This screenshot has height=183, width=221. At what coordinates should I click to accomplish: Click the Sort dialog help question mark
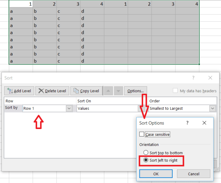[x=193, y=78]
